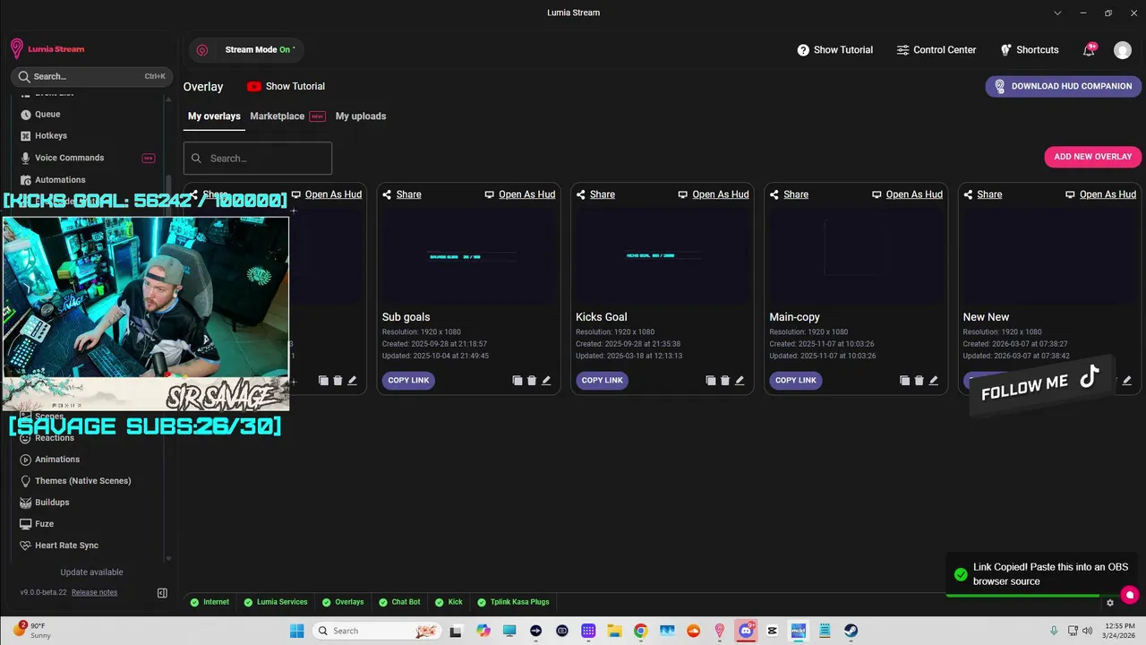This screenshot has width=1146, height=645.
Task: Open Steam from the taskbar
Action: [851, 631]
